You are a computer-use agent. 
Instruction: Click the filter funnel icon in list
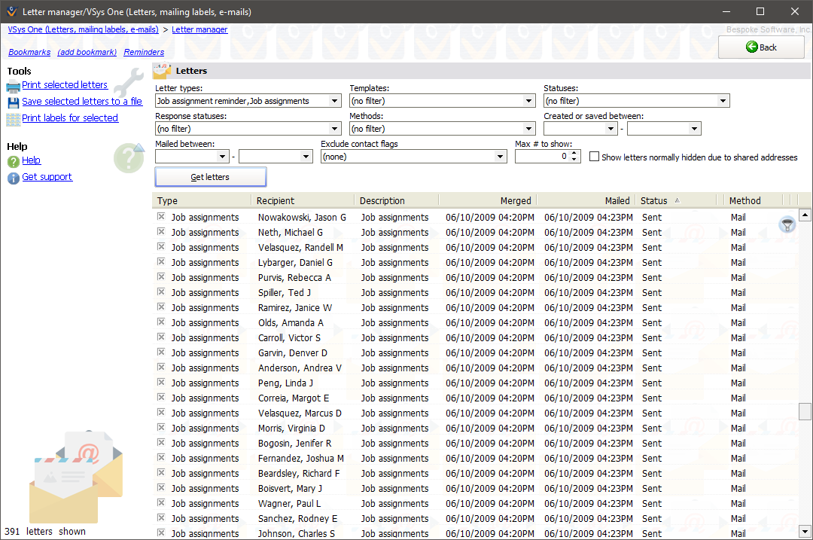pyautogui.click(x=787, y=224)
